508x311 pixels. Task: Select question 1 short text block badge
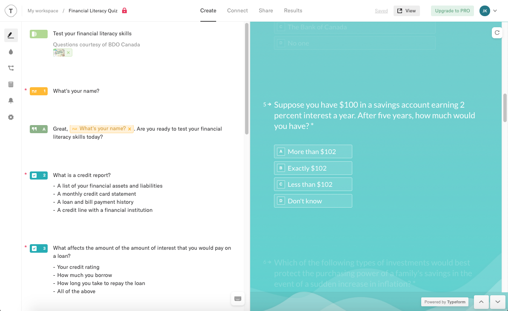point(39,91)
